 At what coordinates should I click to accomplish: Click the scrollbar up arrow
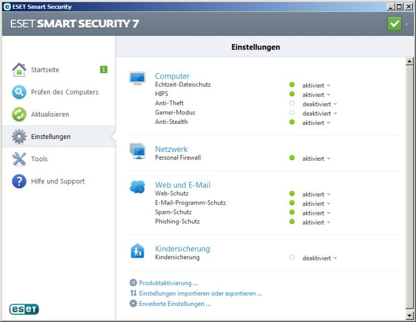coord(409,61)
